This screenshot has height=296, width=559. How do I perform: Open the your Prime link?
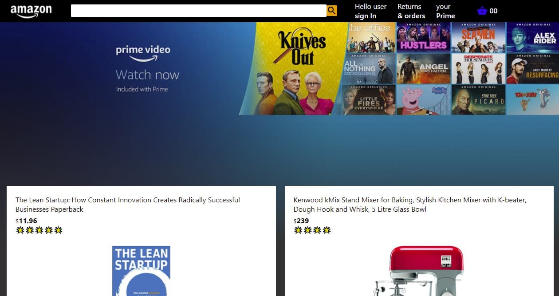point(445,11)
